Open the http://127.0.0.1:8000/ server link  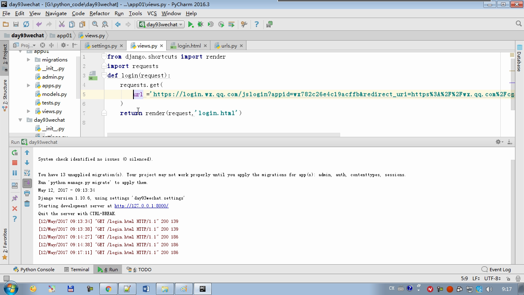141,206
